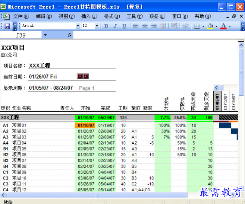245x204 pixels.
Task: Click the insert function fx button
Action: [70, 35]
